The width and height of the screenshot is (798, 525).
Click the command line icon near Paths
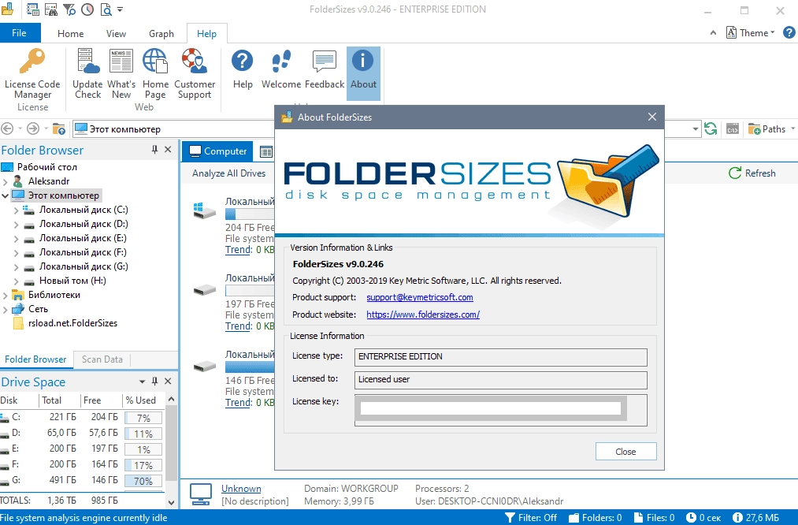click(733, 128)
